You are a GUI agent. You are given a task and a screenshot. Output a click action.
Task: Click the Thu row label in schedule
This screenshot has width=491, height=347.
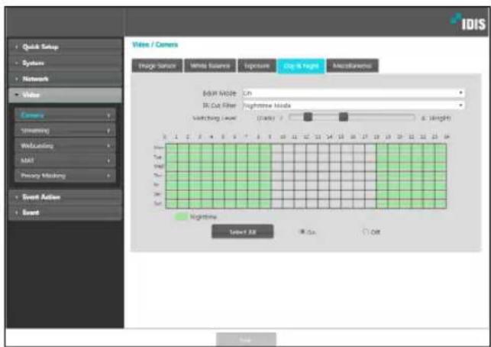click(158, 175)
